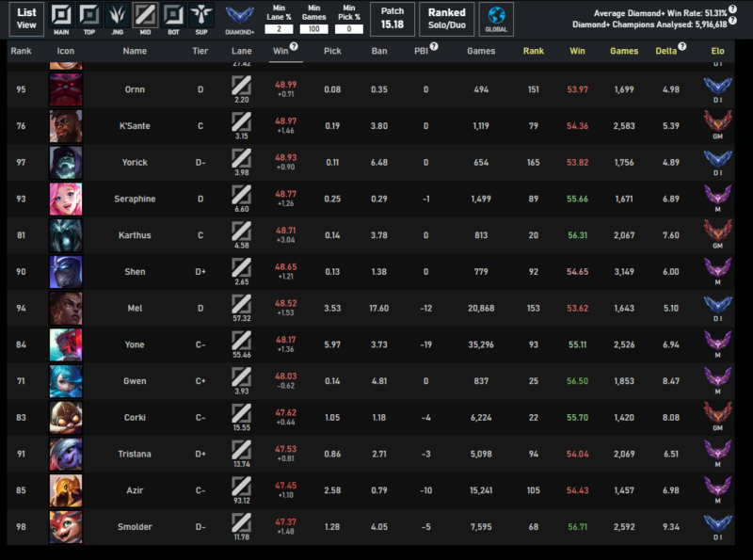Image resolution: width=753 pixels, height=560 pixels.
Task: Switch to List View
Action: [27, 18]
